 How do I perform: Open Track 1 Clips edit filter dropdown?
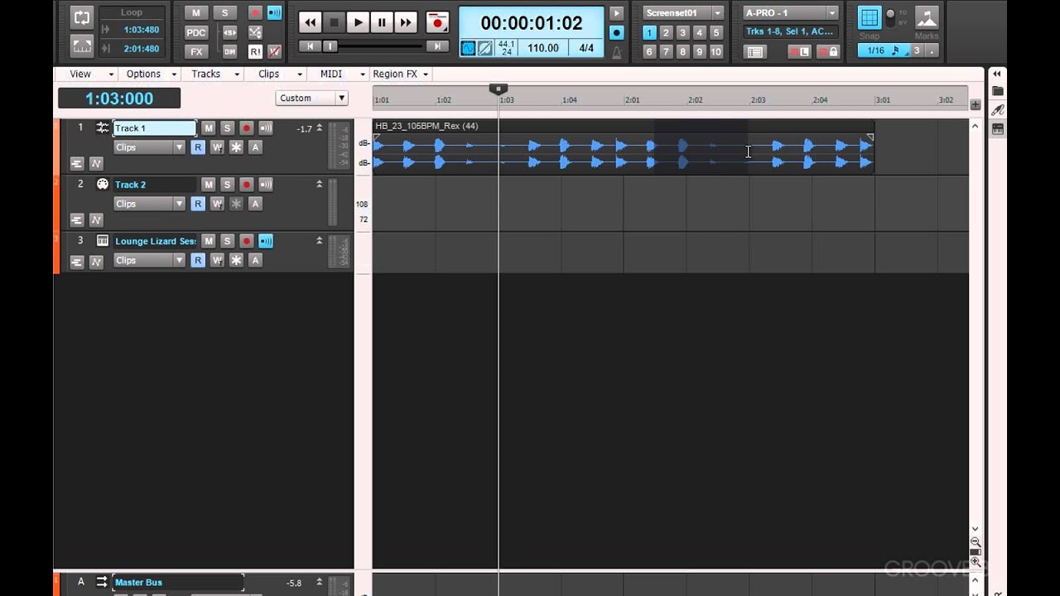[149, 147]
